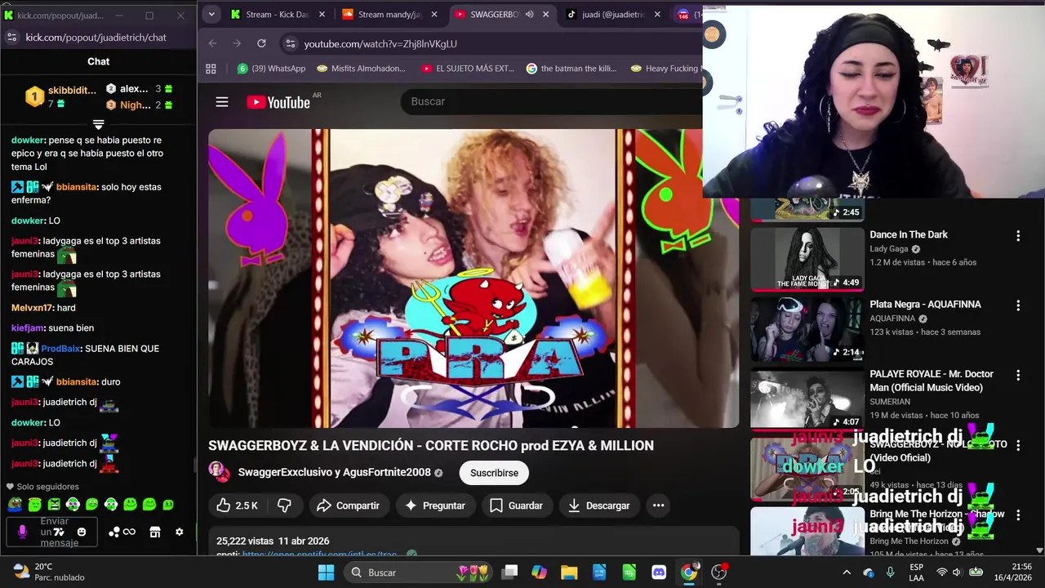
Task: Toggle Task View on the taskbar
Action: (x=509, y=572)
